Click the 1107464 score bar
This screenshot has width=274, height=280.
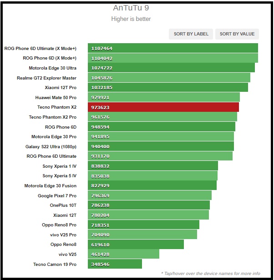tap(173, 48)
